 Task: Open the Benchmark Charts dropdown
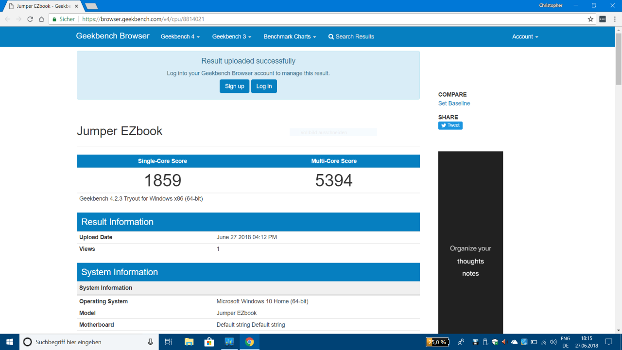point(290,36)
